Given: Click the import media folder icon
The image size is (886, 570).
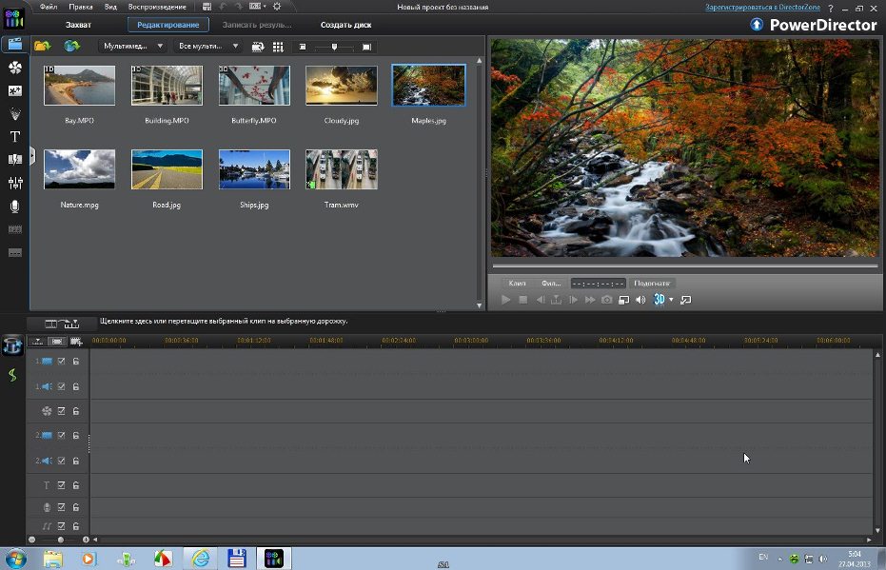Looking at the screenshot, I should [42, 46].
